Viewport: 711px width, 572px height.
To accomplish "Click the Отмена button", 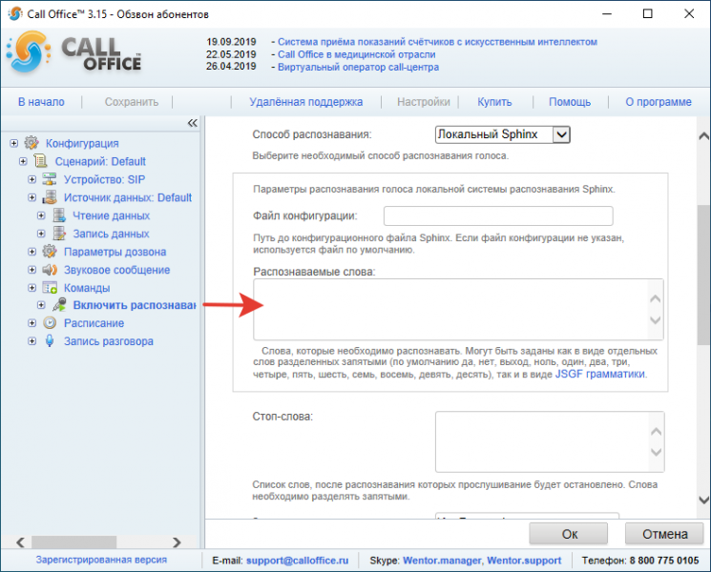I will [x=665, y=534].
